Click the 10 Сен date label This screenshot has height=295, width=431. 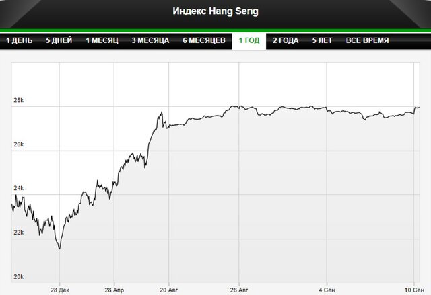click(414, 290)
